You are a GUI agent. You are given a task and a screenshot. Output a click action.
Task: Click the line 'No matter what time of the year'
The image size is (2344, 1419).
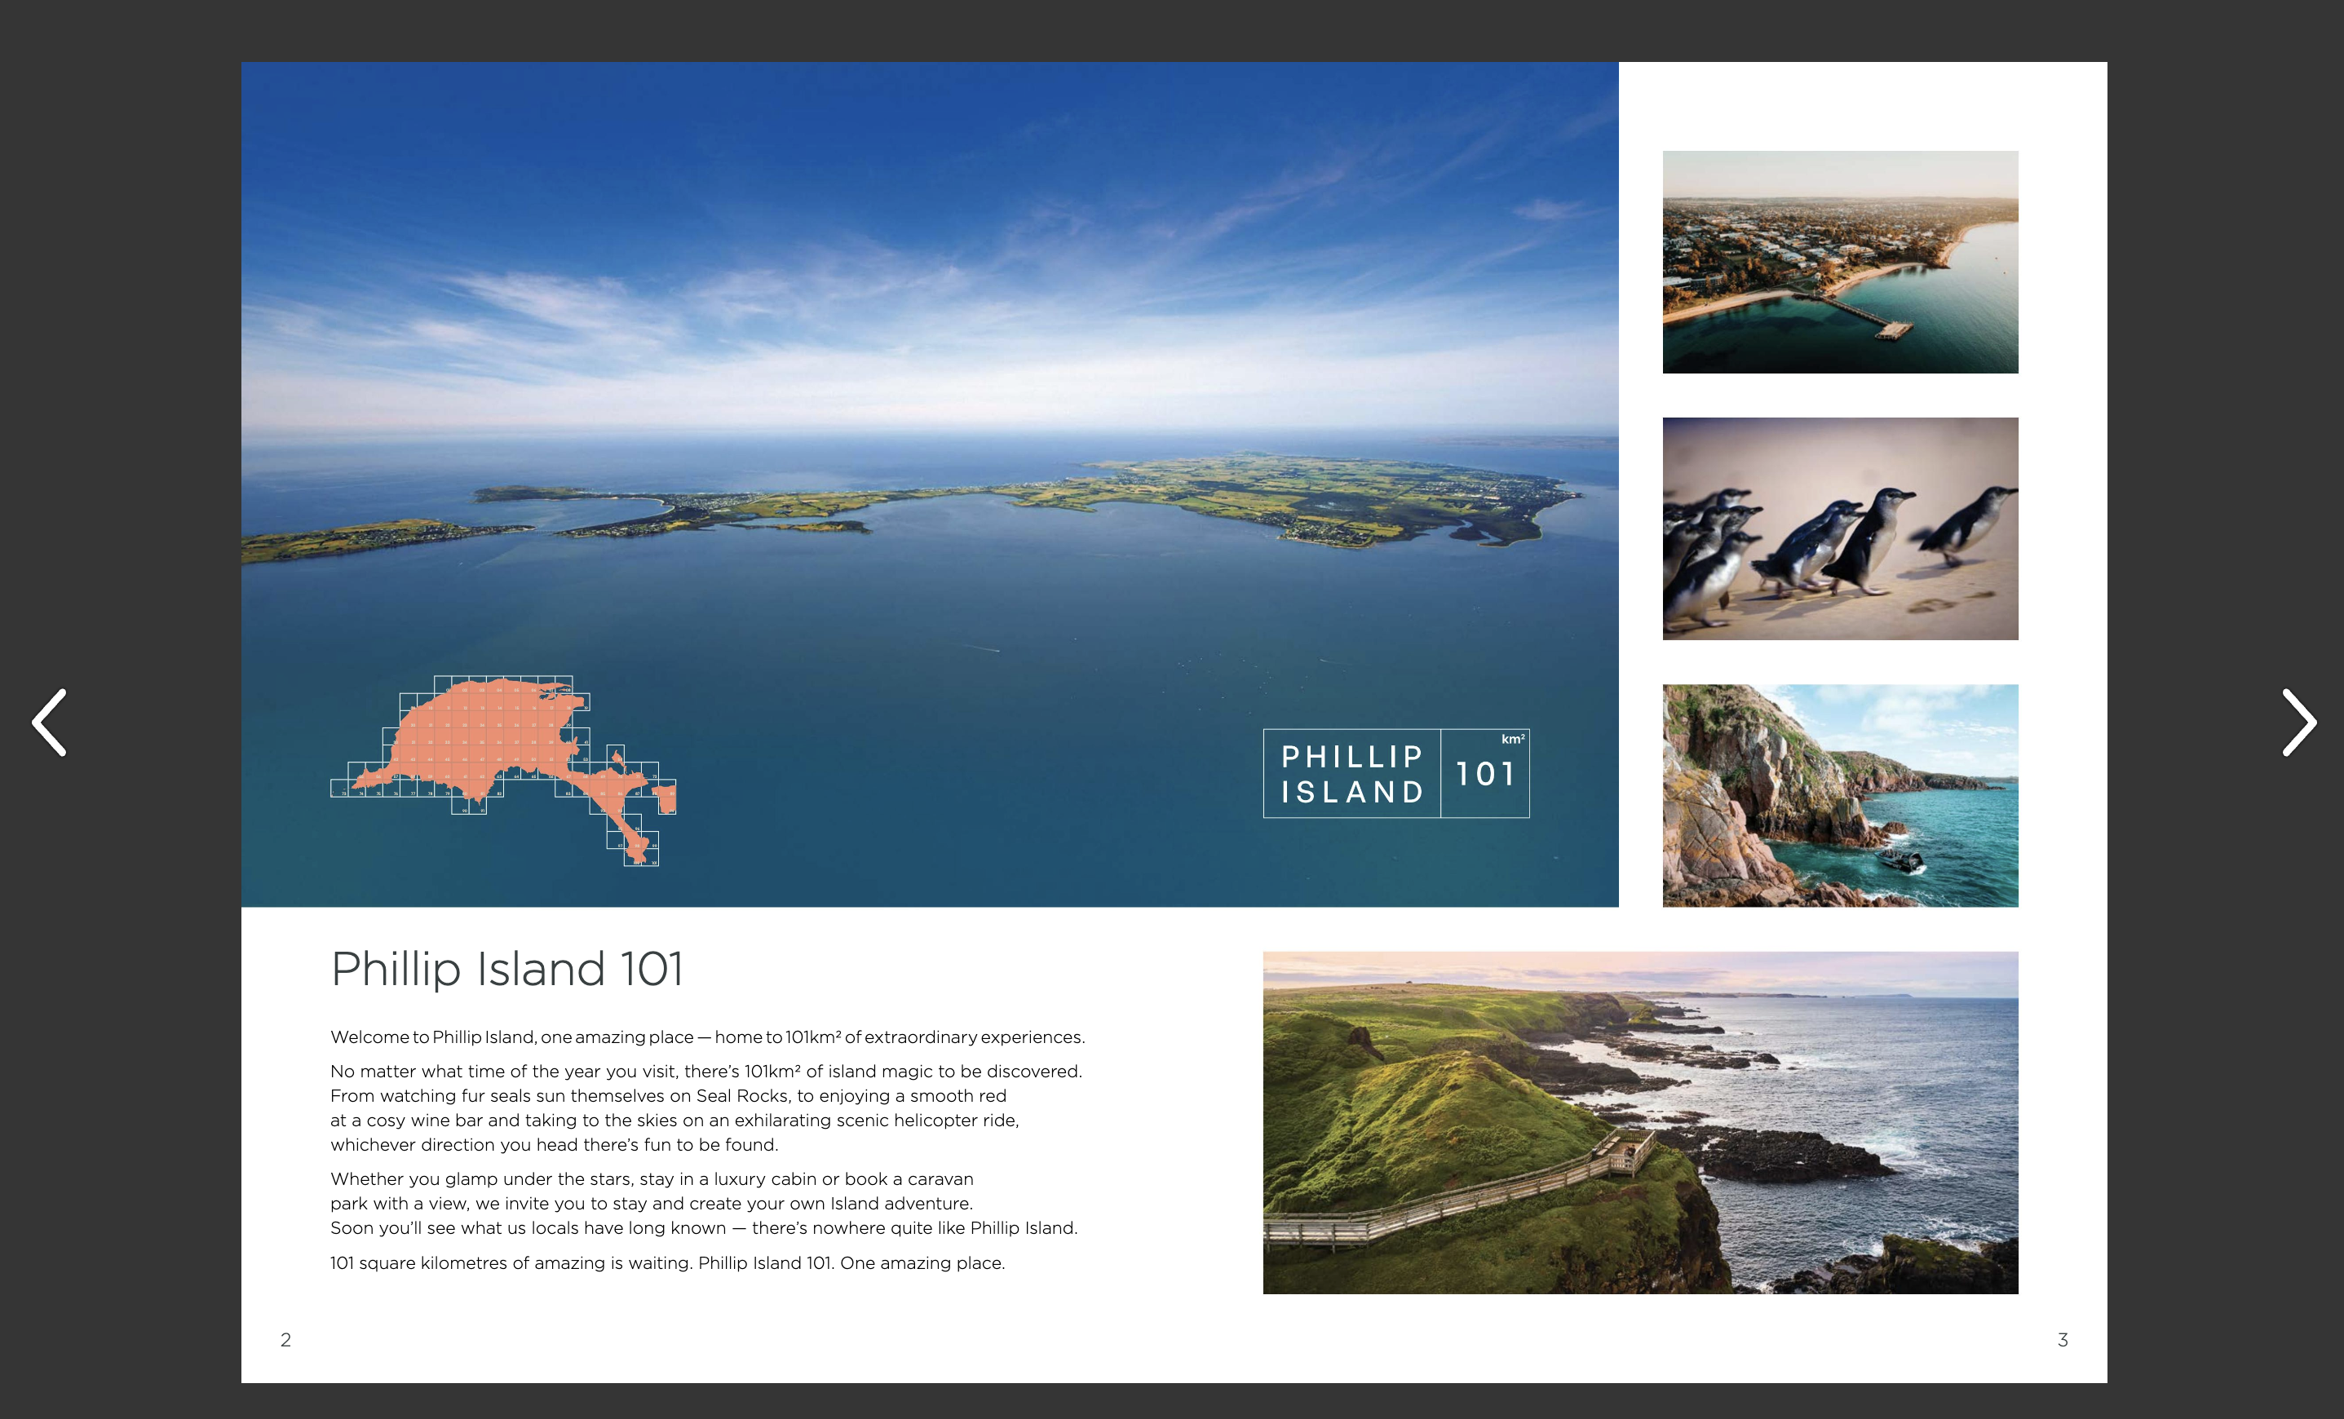tap(705, 1072)
